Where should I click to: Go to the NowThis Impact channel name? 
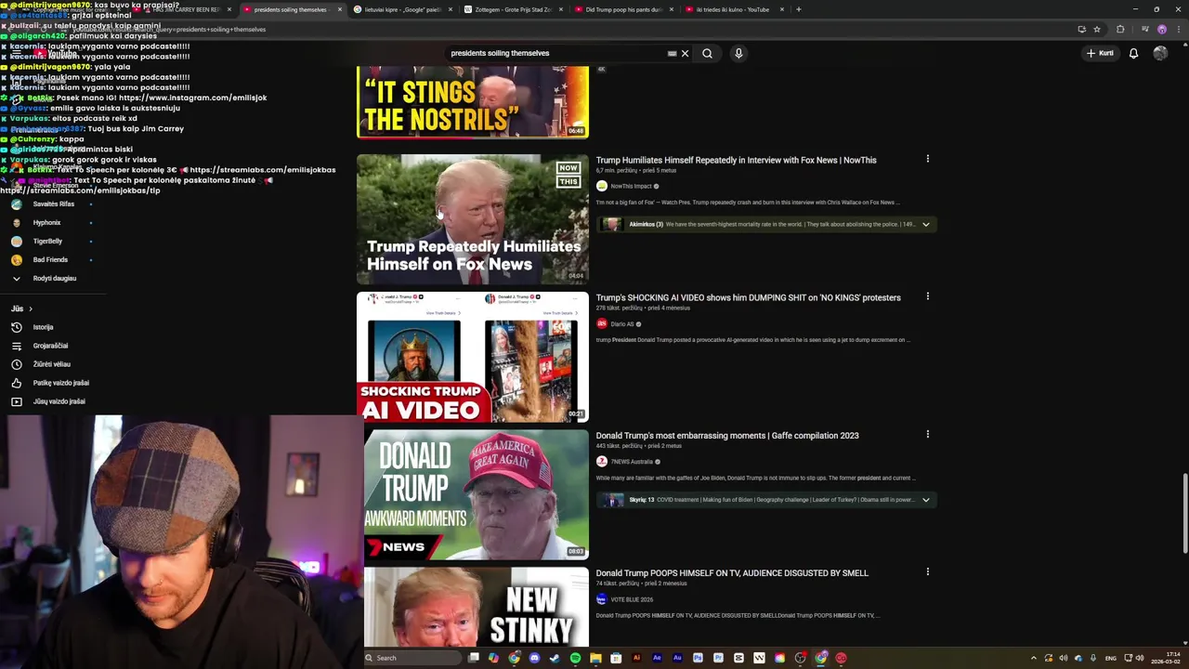pyautogui.click(x=631, y=186)
